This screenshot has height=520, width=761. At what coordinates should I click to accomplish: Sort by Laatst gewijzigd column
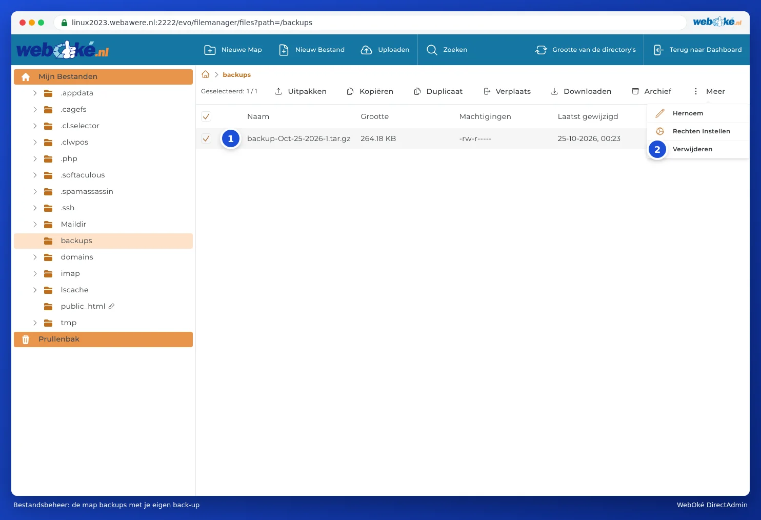[x=588, y=116]
